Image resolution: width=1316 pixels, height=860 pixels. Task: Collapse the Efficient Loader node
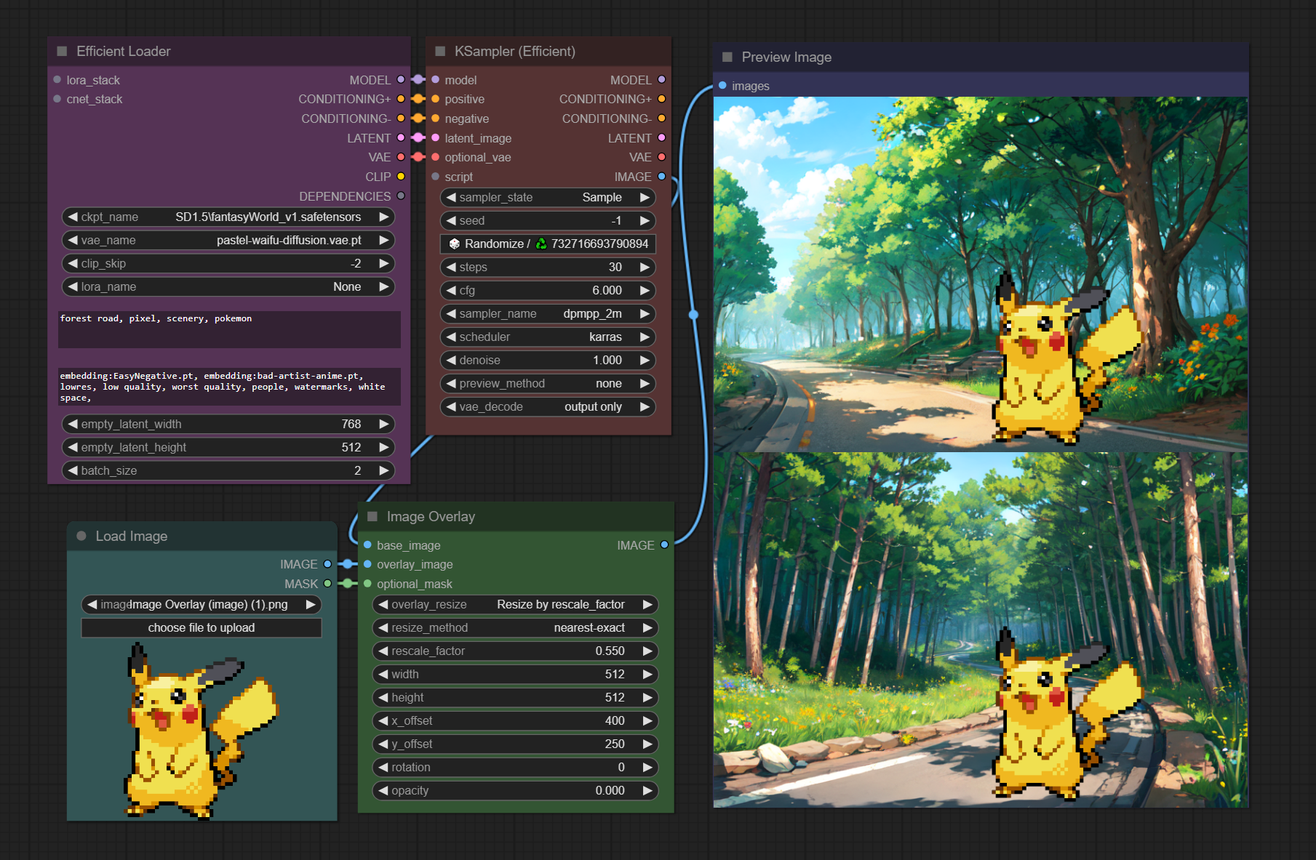pos(62,52)
